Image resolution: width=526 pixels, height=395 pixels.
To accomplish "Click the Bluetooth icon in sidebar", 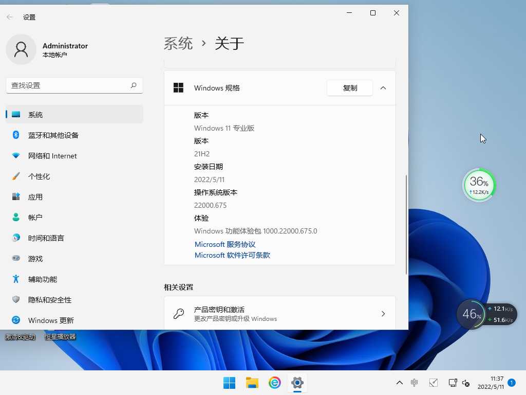I will pyautogui.click(x=16, y=135).
